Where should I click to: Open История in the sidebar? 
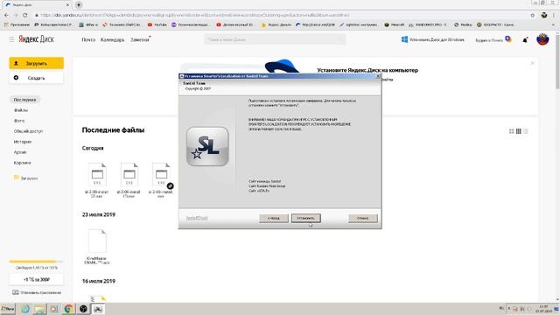coord(23,142)
